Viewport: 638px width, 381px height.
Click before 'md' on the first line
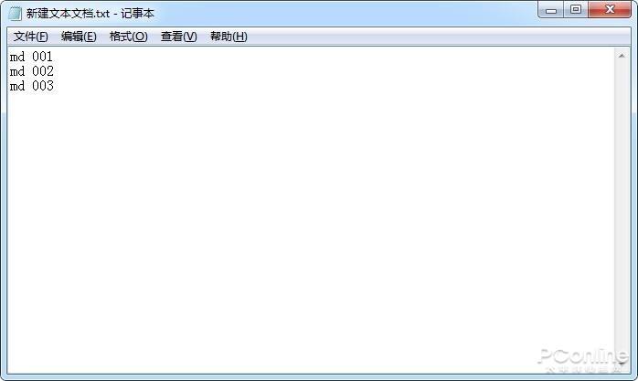[10, 57]
